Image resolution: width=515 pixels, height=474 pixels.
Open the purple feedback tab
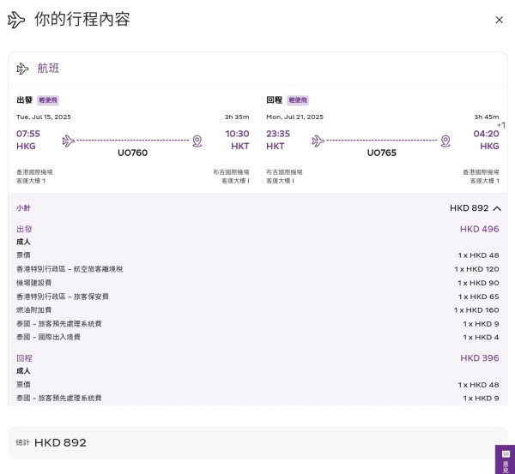click(506, 459)
